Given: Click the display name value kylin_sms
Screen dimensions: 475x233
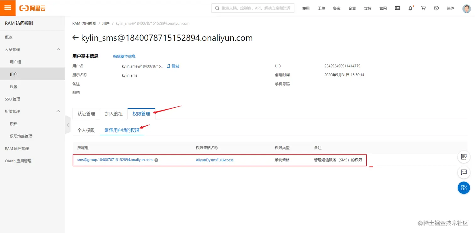Looking at the screenshot, I should pos(130,76).
